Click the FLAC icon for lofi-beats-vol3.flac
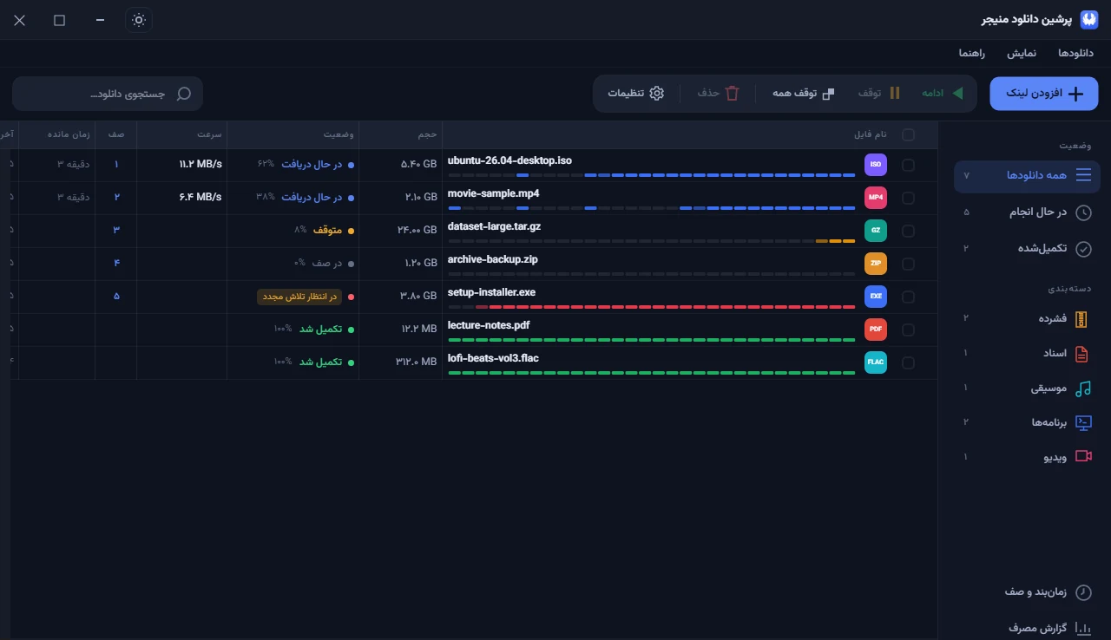Viewport: 1111px width, 640px height. pyautogui.click(x=876, y=362)
